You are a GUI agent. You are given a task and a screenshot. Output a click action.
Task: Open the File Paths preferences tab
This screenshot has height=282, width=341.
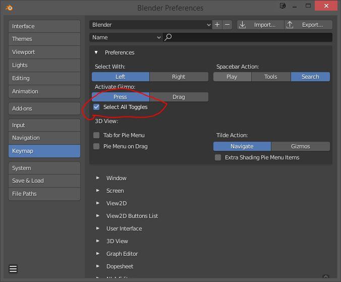(44, 194)
